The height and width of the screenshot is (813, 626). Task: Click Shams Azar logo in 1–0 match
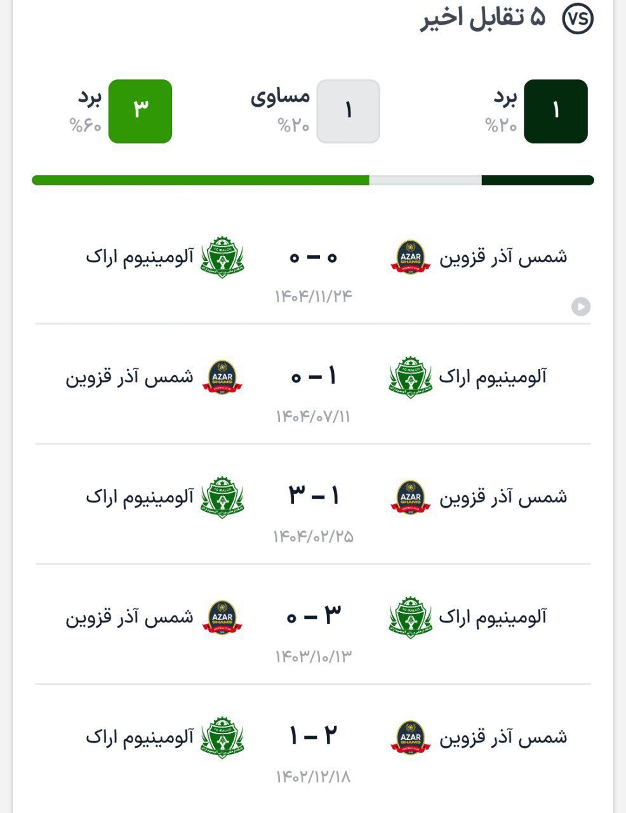[x=222, y=377]
